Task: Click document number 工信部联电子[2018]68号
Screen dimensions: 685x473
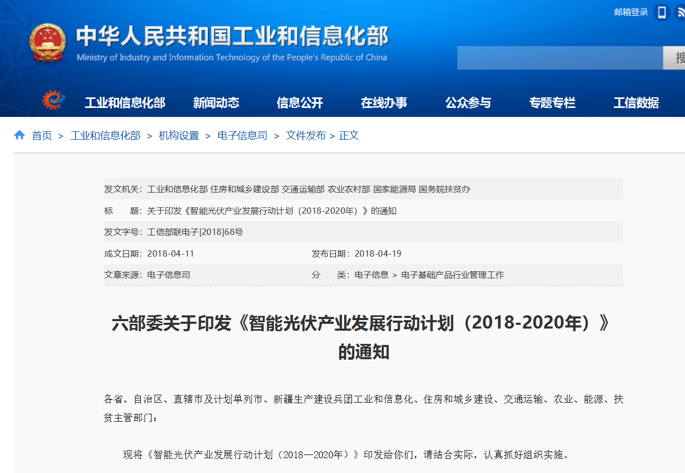Action: 195,232
